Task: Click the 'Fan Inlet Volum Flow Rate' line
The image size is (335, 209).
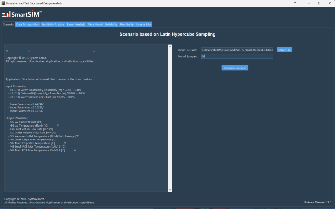Action: point(30,129)
